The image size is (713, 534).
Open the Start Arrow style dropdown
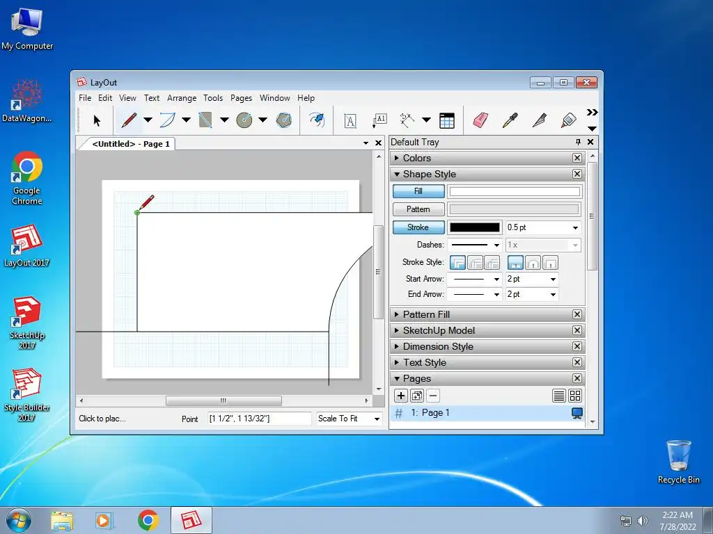496,280
